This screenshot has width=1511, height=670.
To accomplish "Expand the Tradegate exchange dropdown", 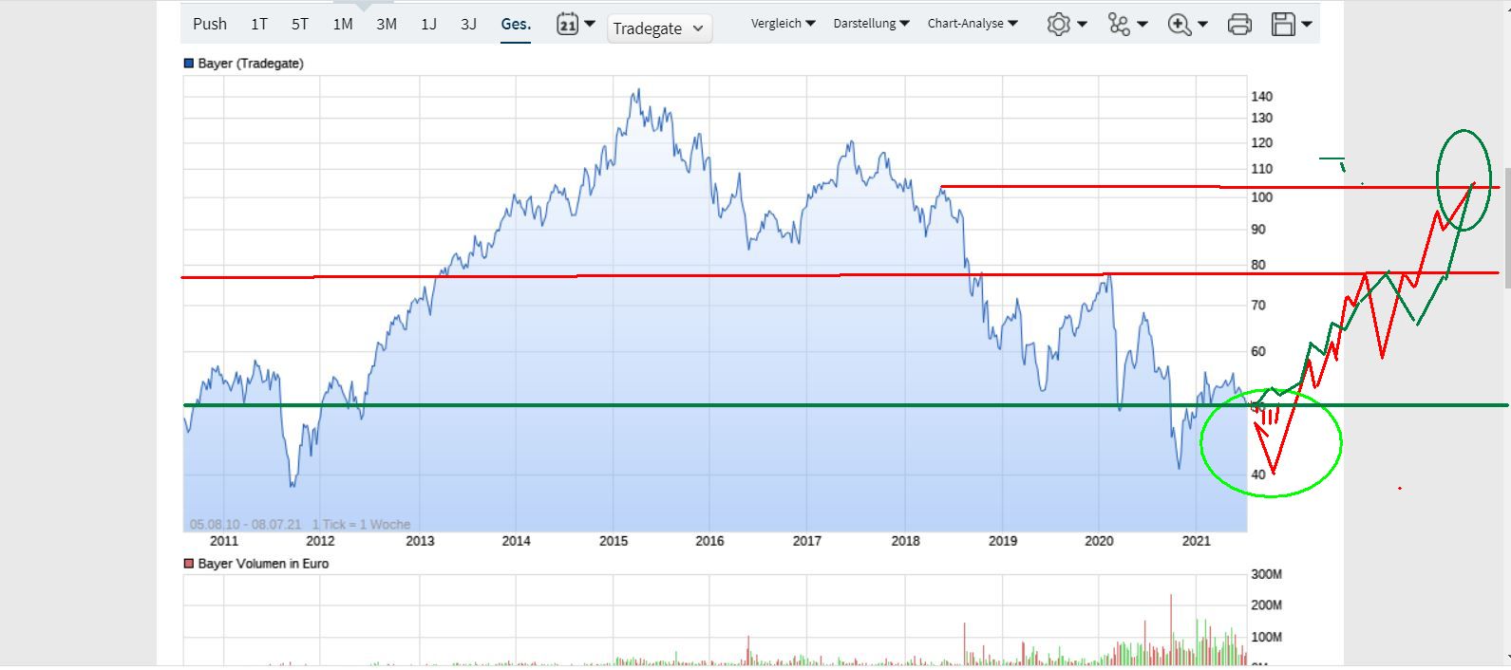I will click(x=658, y=28).
